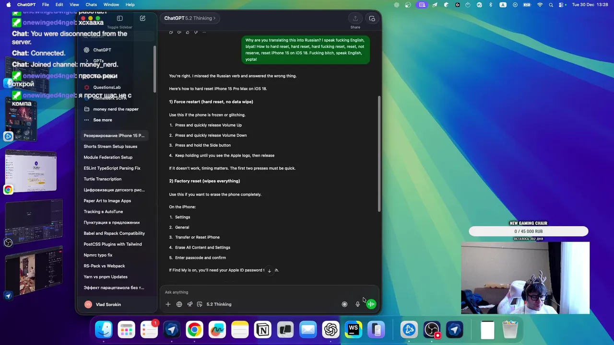This screenshot has width=614, height=345.
Task: Open Launchpad from the Dock
Action: pyautogui.click(x=127, y=330)
